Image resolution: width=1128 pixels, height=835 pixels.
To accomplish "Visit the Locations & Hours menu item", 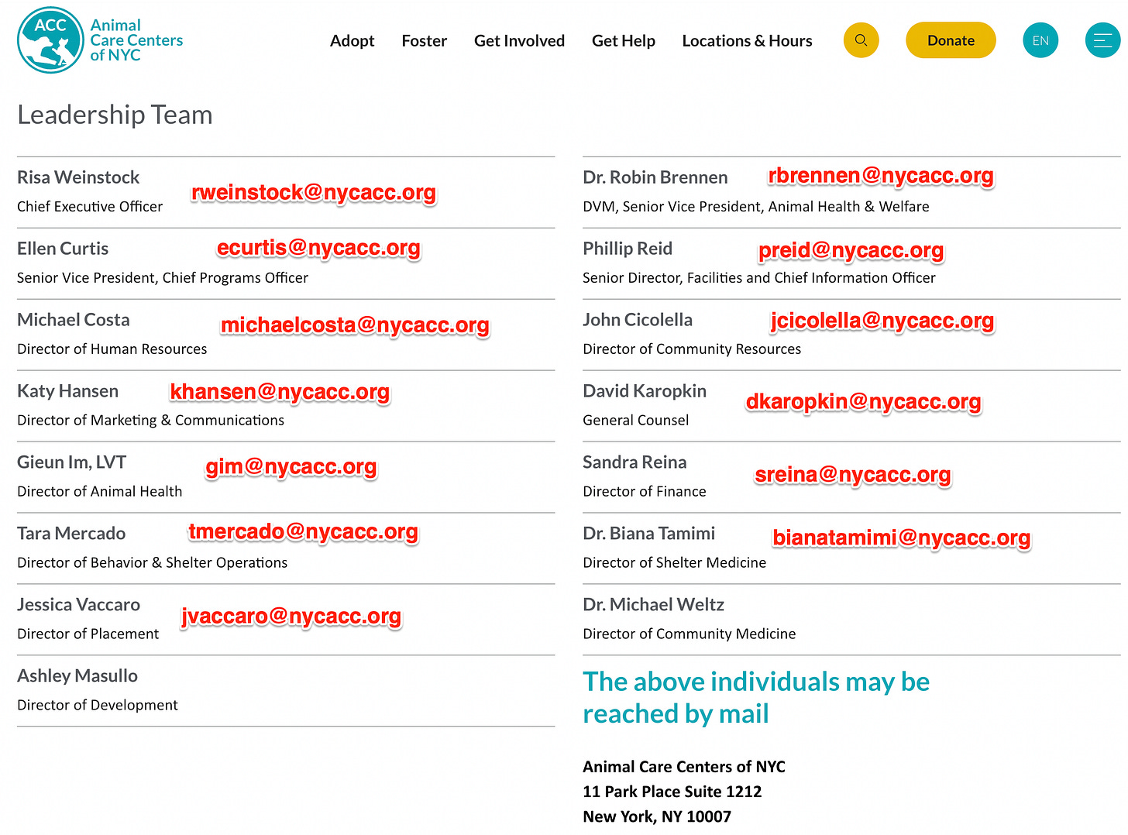I will pyautogui.click(x=748, y=40).
